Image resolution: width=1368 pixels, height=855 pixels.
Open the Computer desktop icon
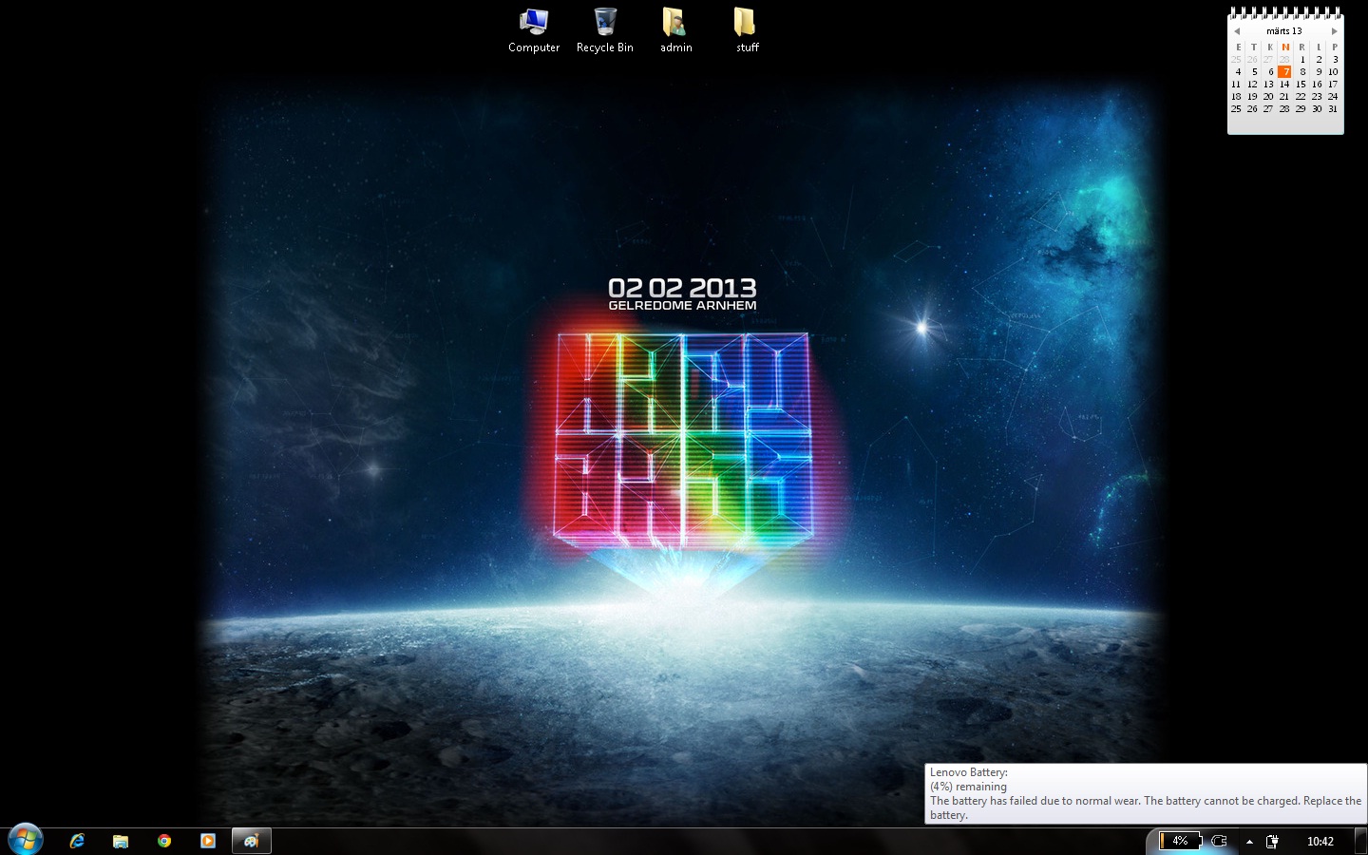[534, 30]
